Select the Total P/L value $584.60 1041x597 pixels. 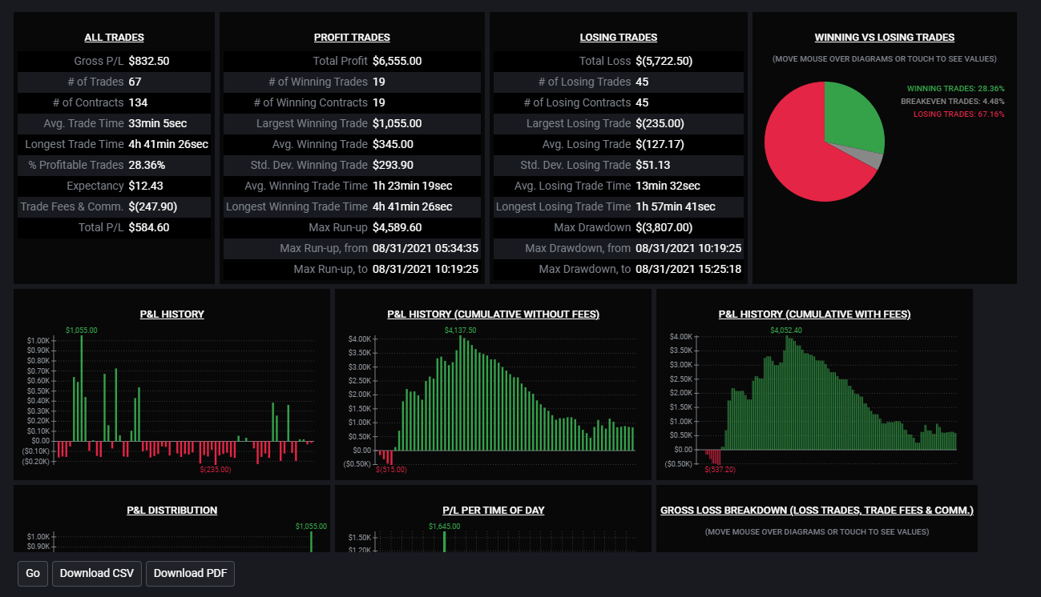(149, 227)
